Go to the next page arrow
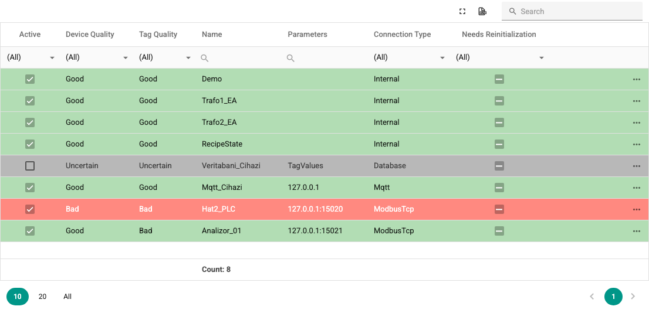 click(x=633, y=296)
